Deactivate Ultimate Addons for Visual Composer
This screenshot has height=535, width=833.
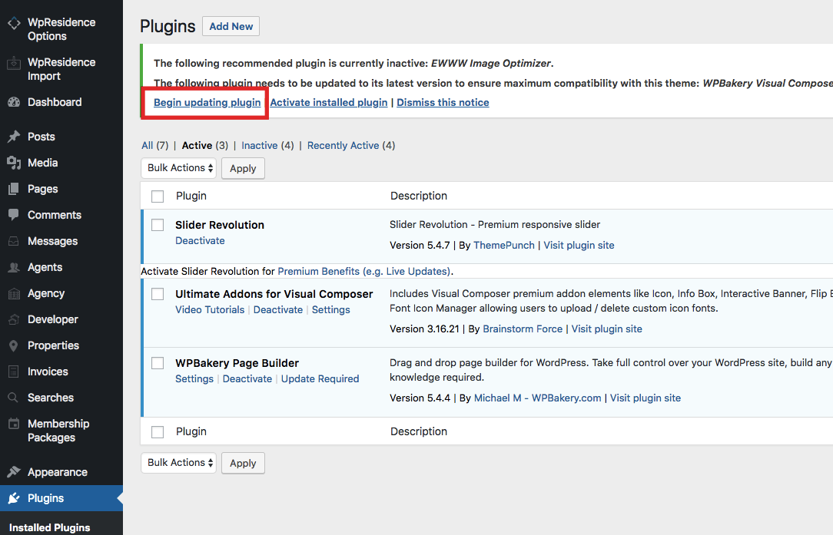click(278, 310)
